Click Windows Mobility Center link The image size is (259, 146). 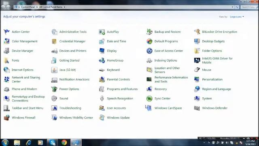[76, 118]
